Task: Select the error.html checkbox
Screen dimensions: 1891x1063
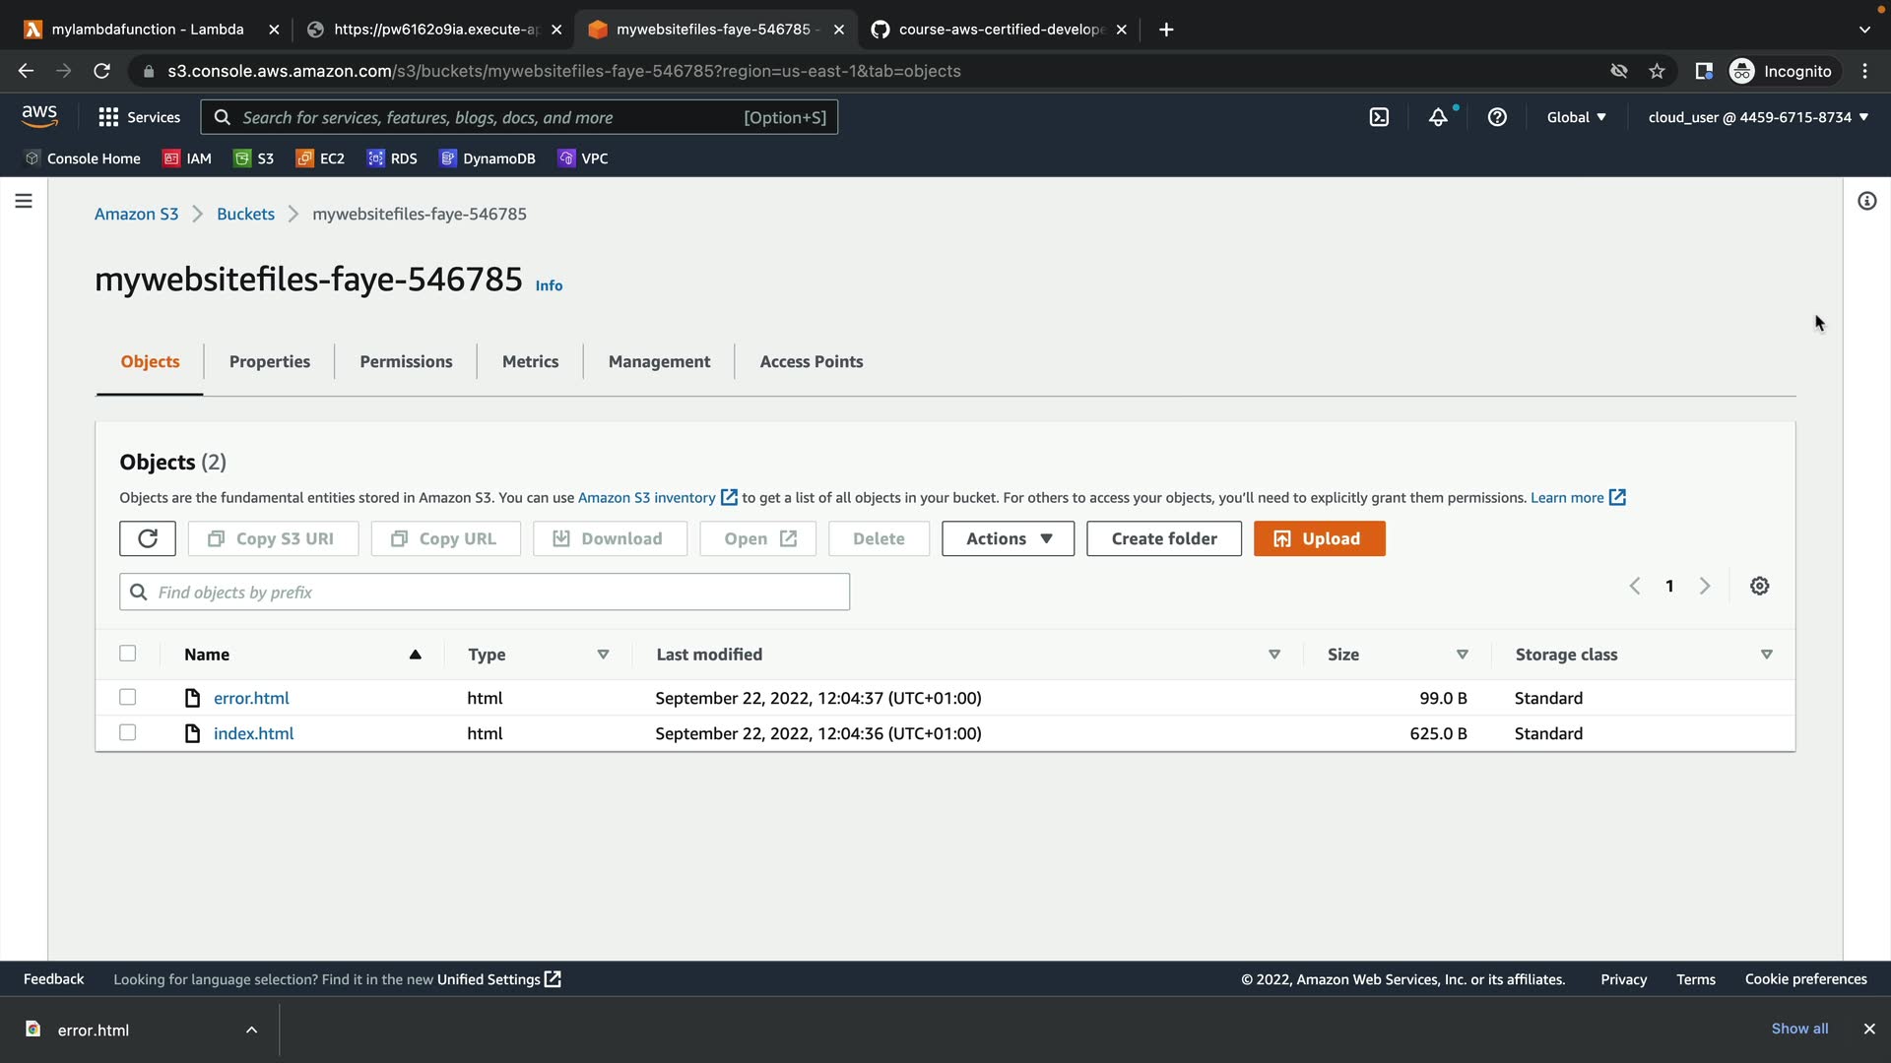Action: click(128, 698)
